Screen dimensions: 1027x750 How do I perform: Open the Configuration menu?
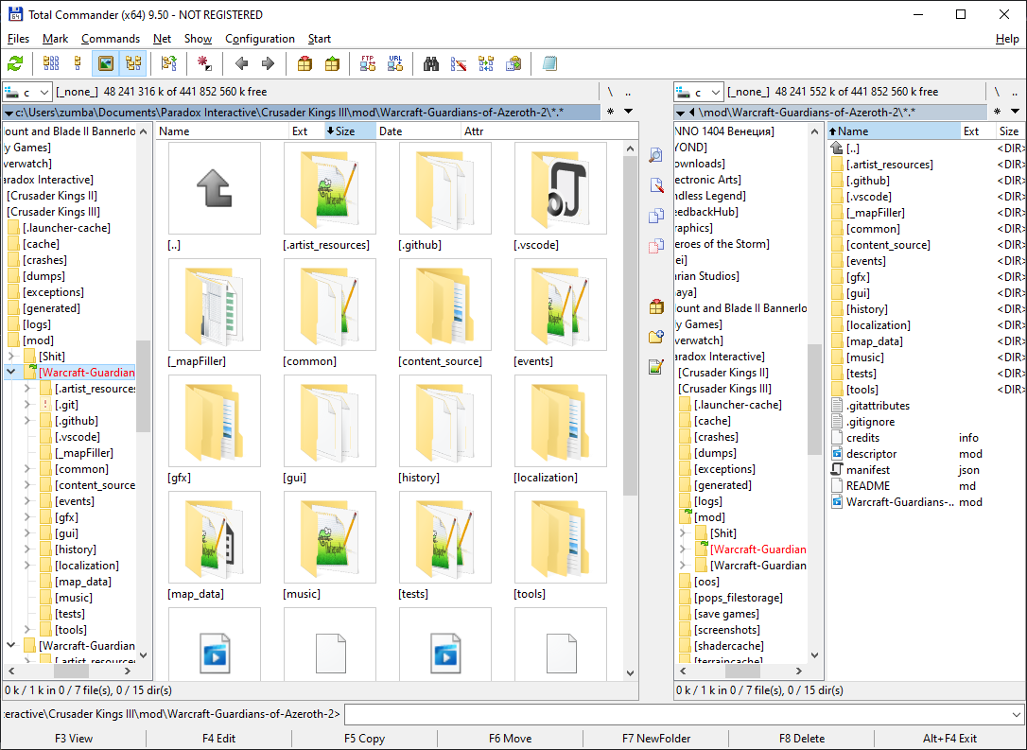(260, 39)
